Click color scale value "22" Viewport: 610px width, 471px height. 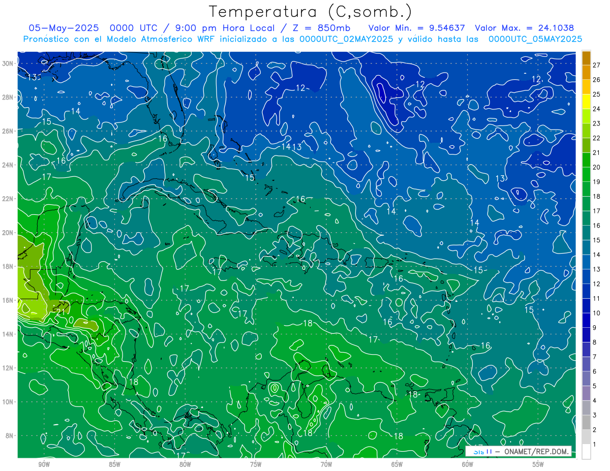597,138
